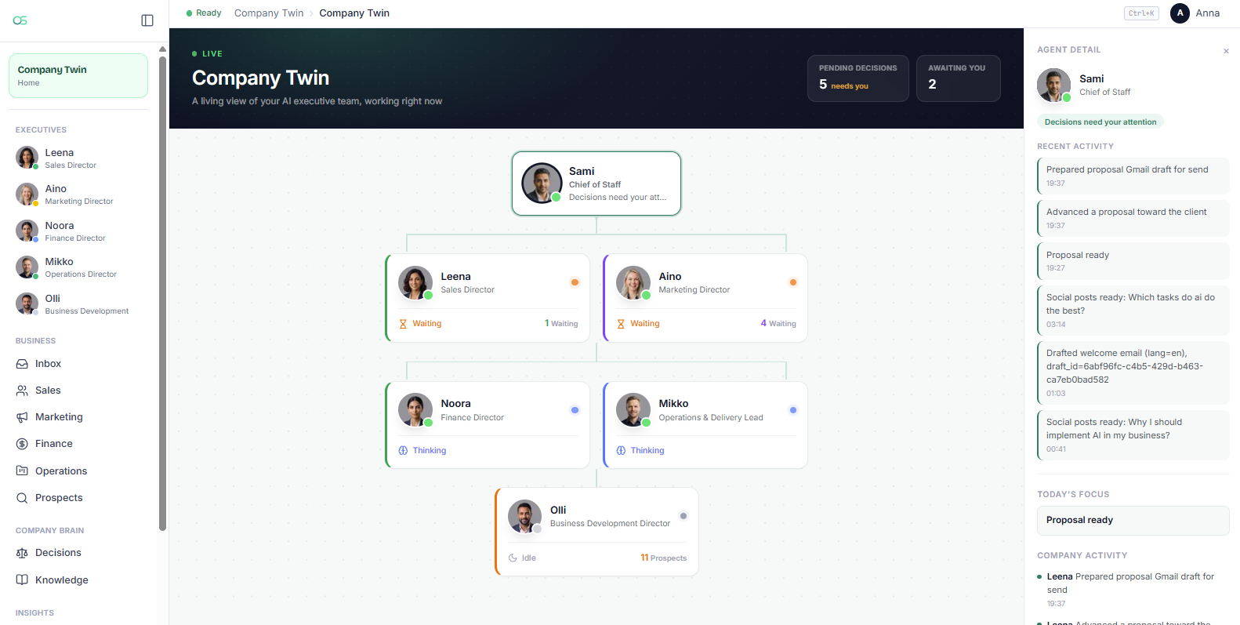Click the Awaiting You card
The image size is (1240, 625).
959,78
